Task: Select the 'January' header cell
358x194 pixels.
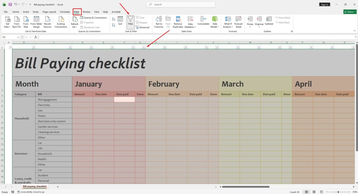Action: pos(109,84)
